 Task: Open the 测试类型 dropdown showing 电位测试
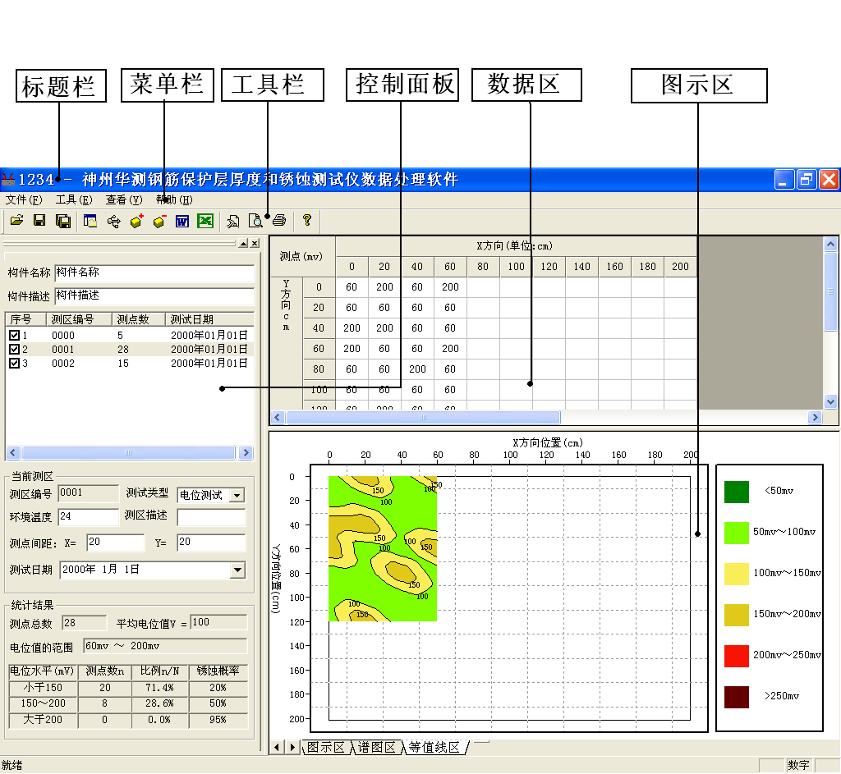pos(237,495)
